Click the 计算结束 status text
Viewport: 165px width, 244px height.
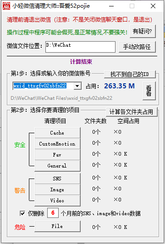[81, 62]
